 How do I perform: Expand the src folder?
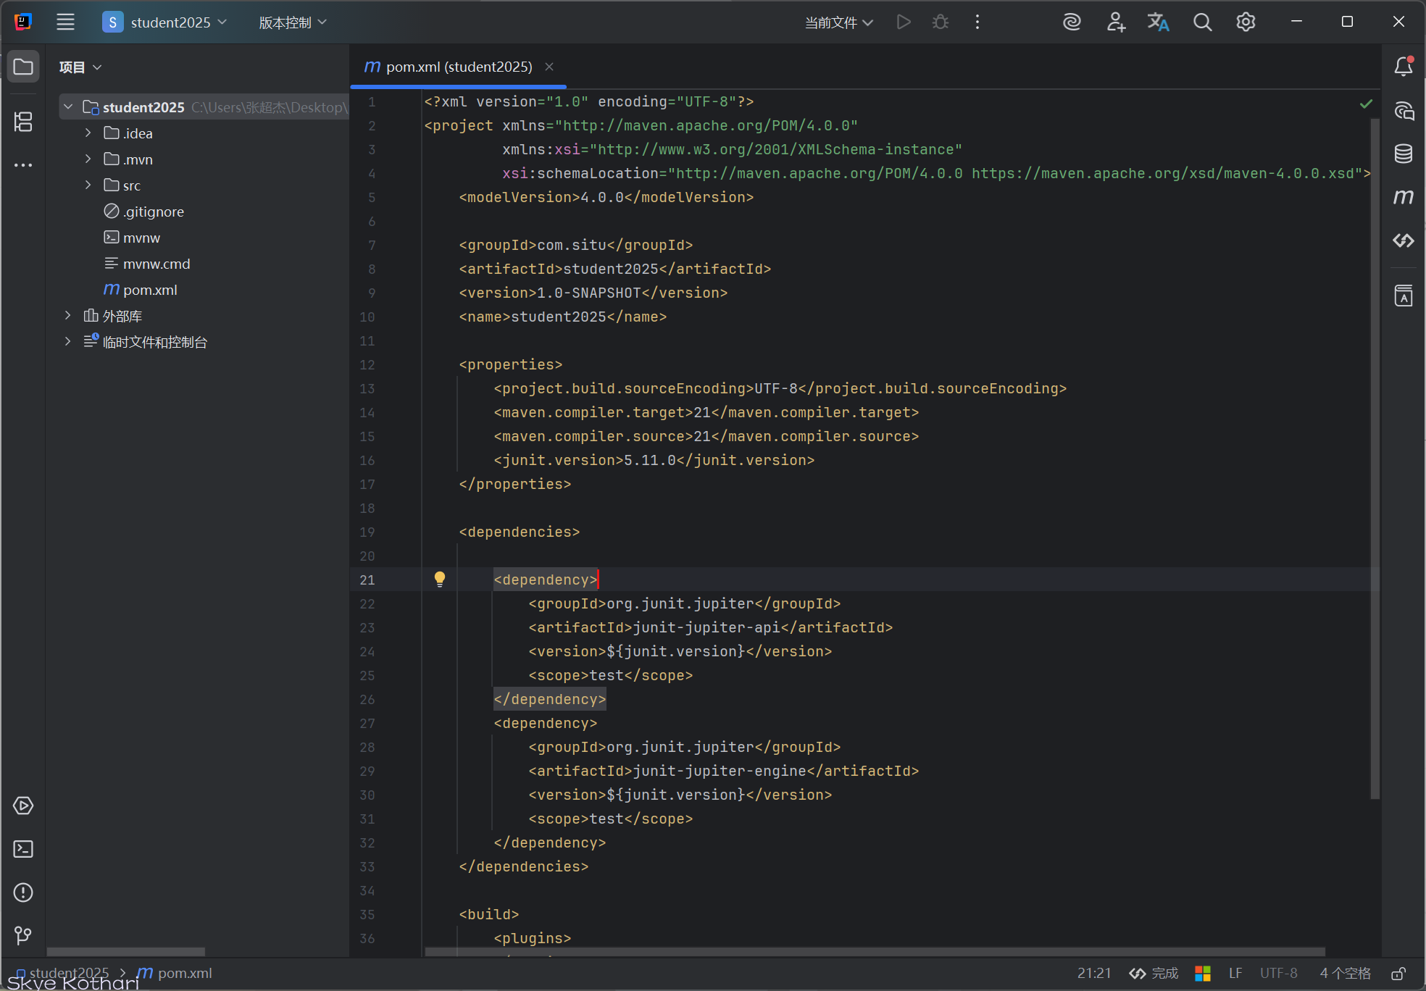88,185
